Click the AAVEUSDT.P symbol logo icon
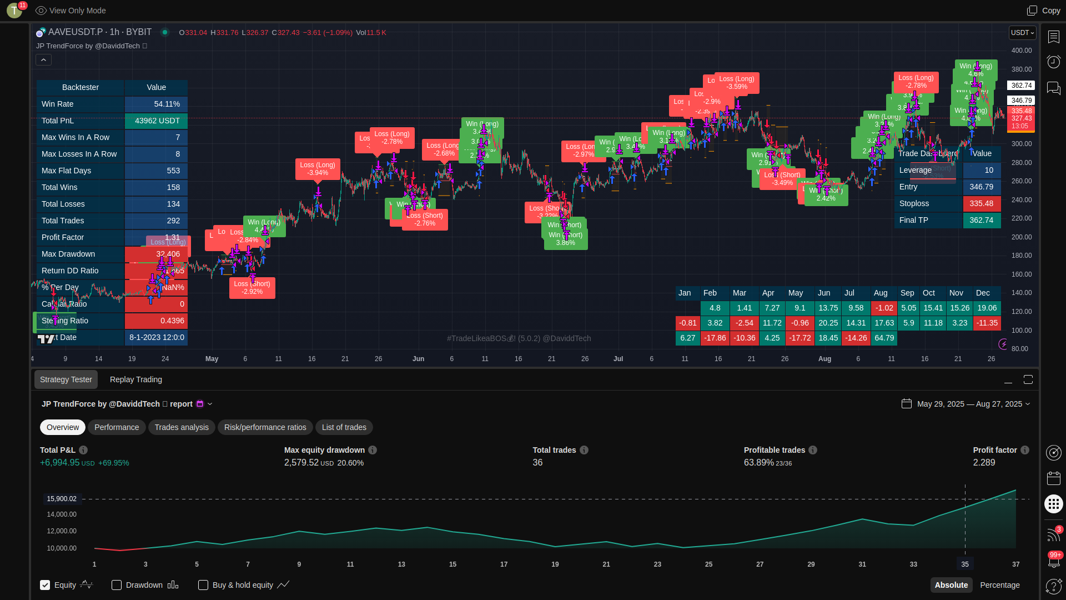1066x600 pixels. 41,33
